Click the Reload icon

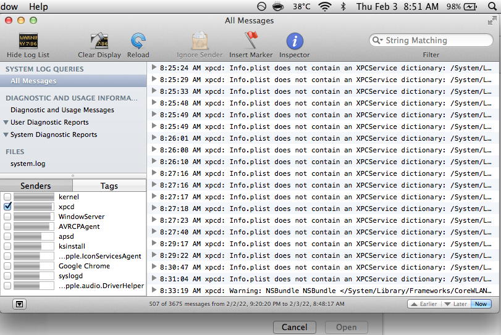[x=138, y=41]
